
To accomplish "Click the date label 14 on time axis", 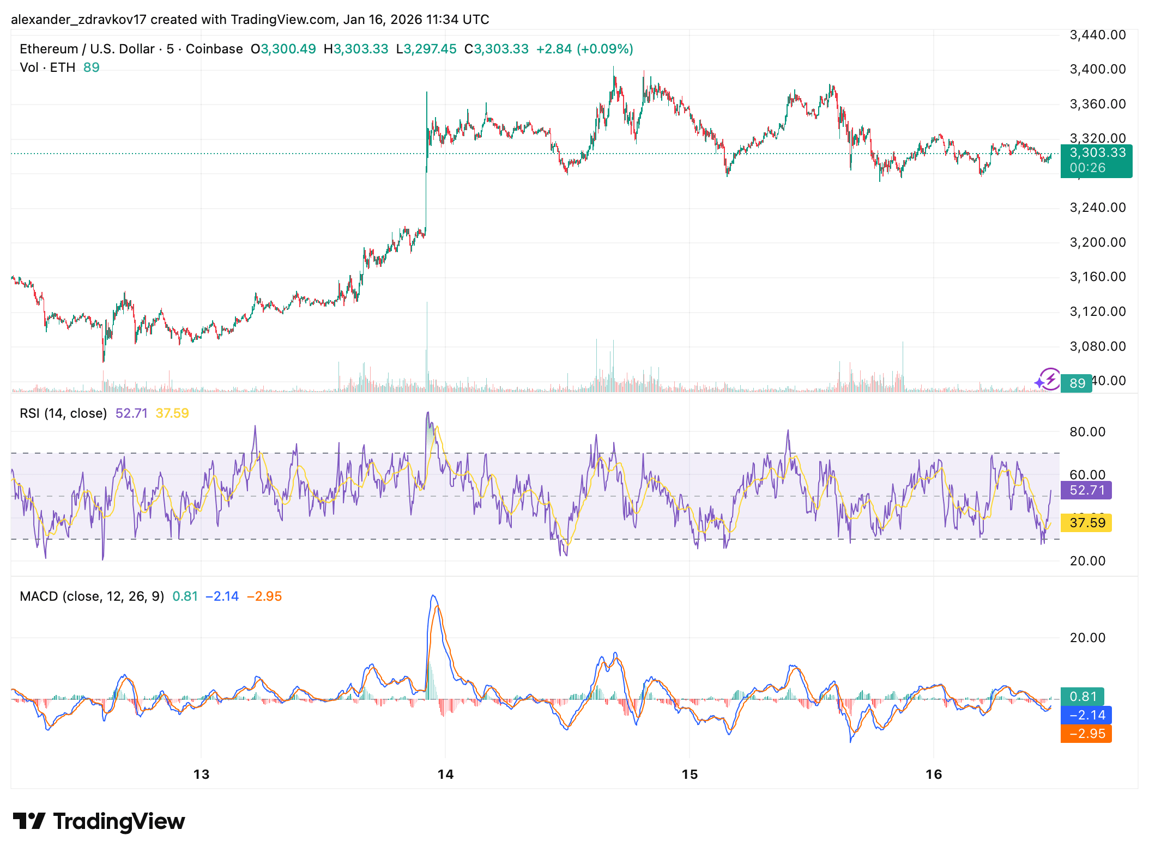I will pyautogui.click(x=445, y=774).
